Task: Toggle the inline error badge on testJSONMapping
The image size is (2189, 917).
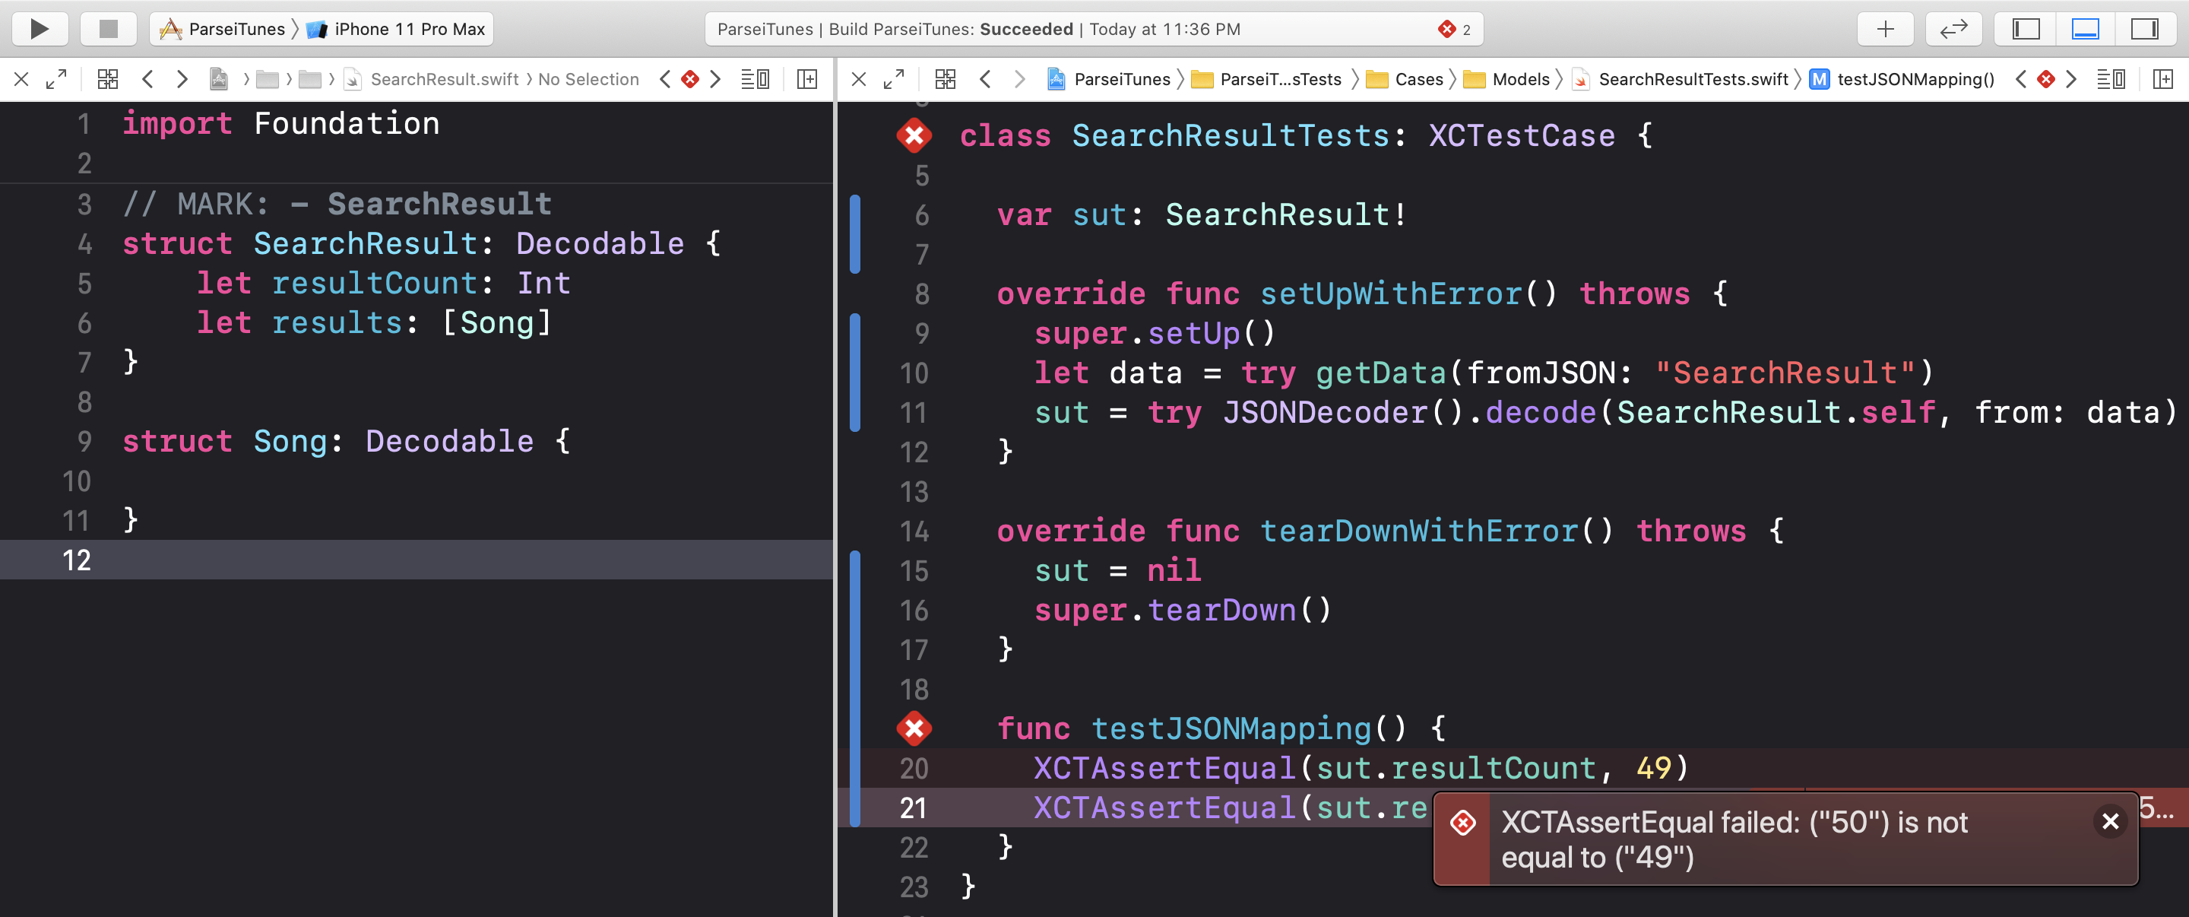Action: pos(914,728)
